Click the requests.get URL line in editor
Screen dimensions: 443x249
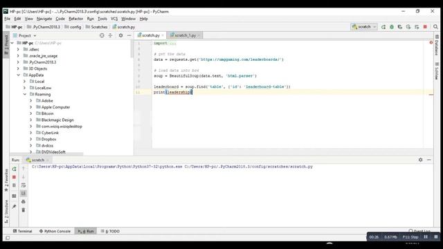pos(219,59)
